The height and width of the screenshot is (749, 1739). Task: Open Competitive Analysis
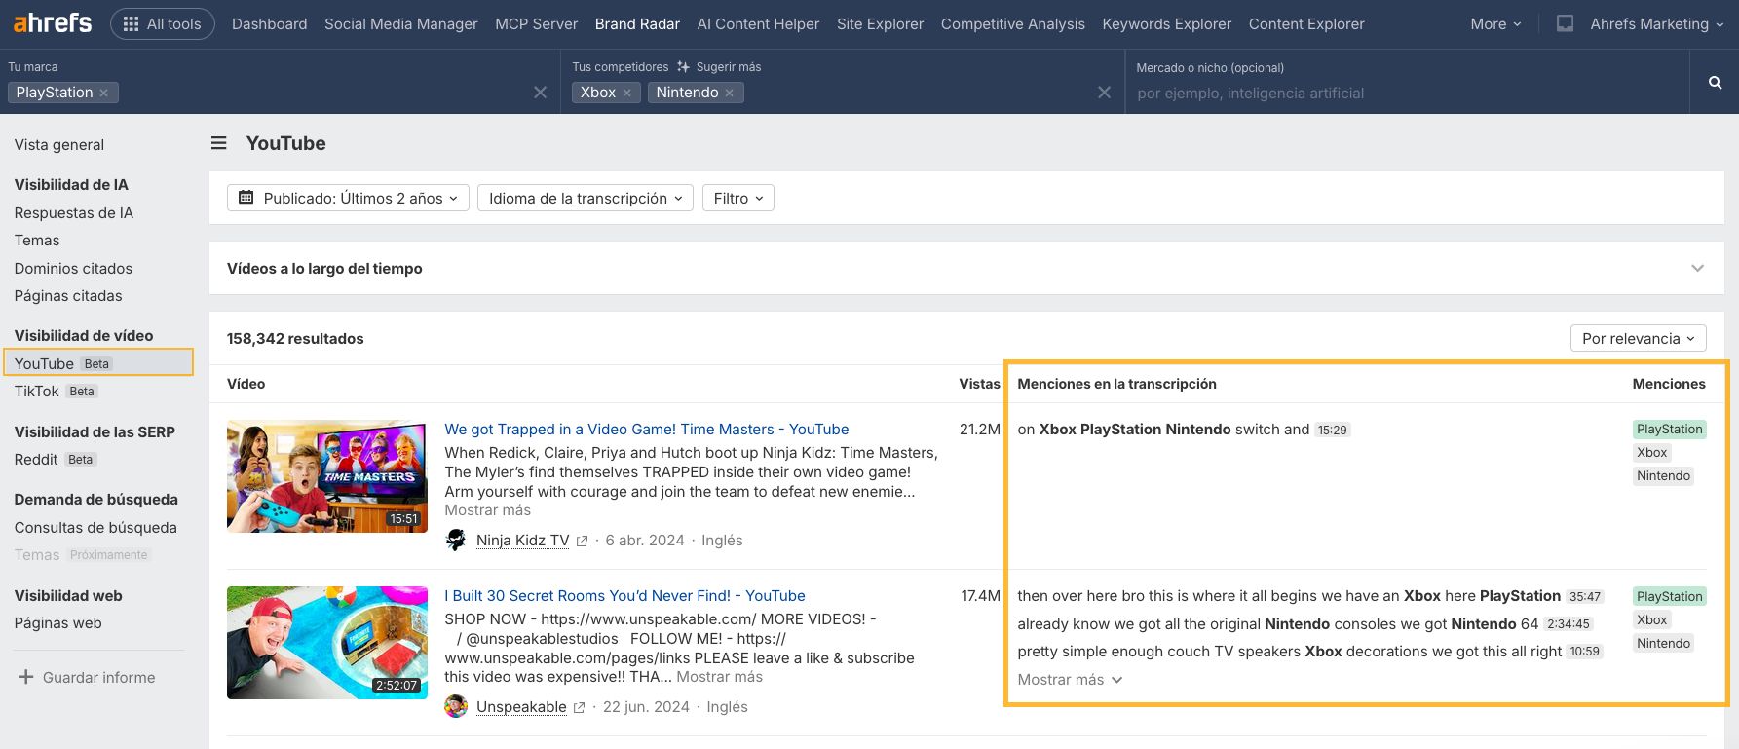[x=1013, y=23]
